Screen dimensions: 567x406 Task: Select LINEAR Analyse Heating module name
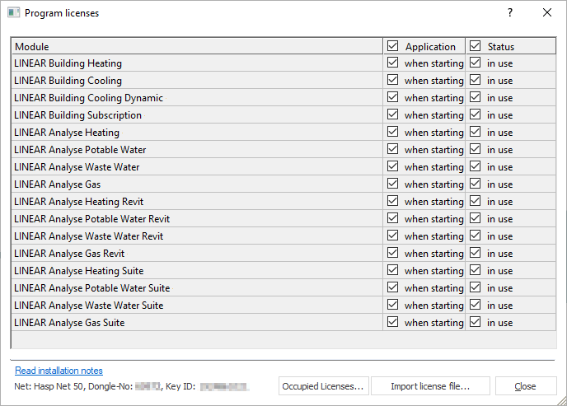(67, 133)
